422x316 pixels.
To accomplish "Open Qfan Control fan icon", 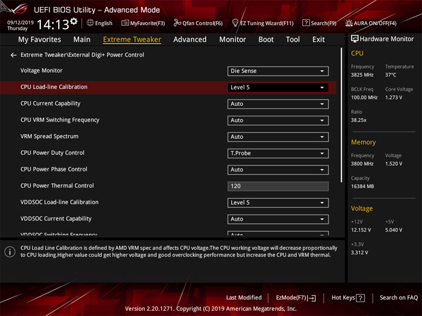I will coord(177,23).
